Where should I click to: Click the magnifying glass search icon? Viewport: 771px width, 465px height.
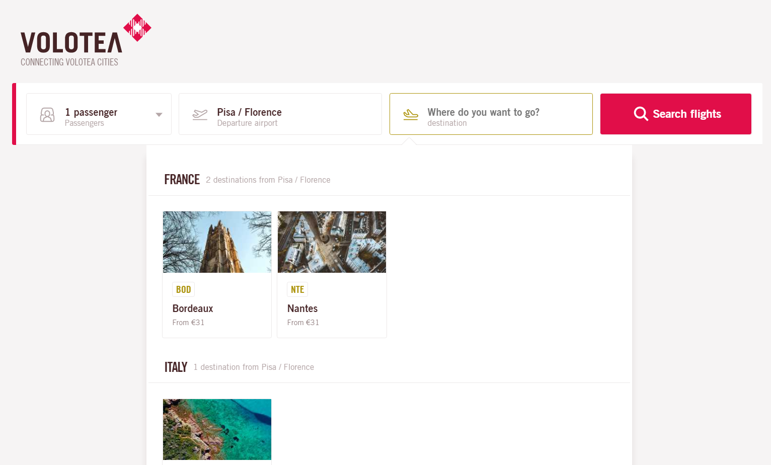[641, 114]
